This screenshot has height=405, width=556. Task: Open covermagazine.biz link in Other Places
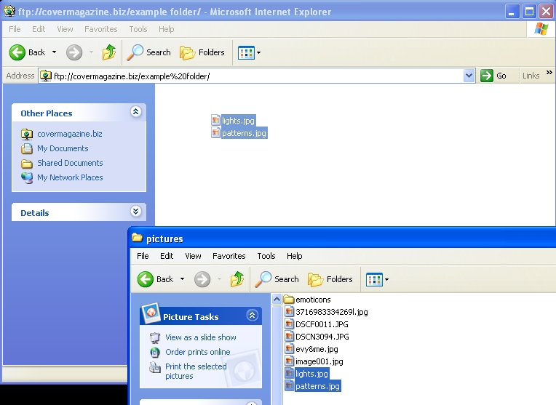70,134
